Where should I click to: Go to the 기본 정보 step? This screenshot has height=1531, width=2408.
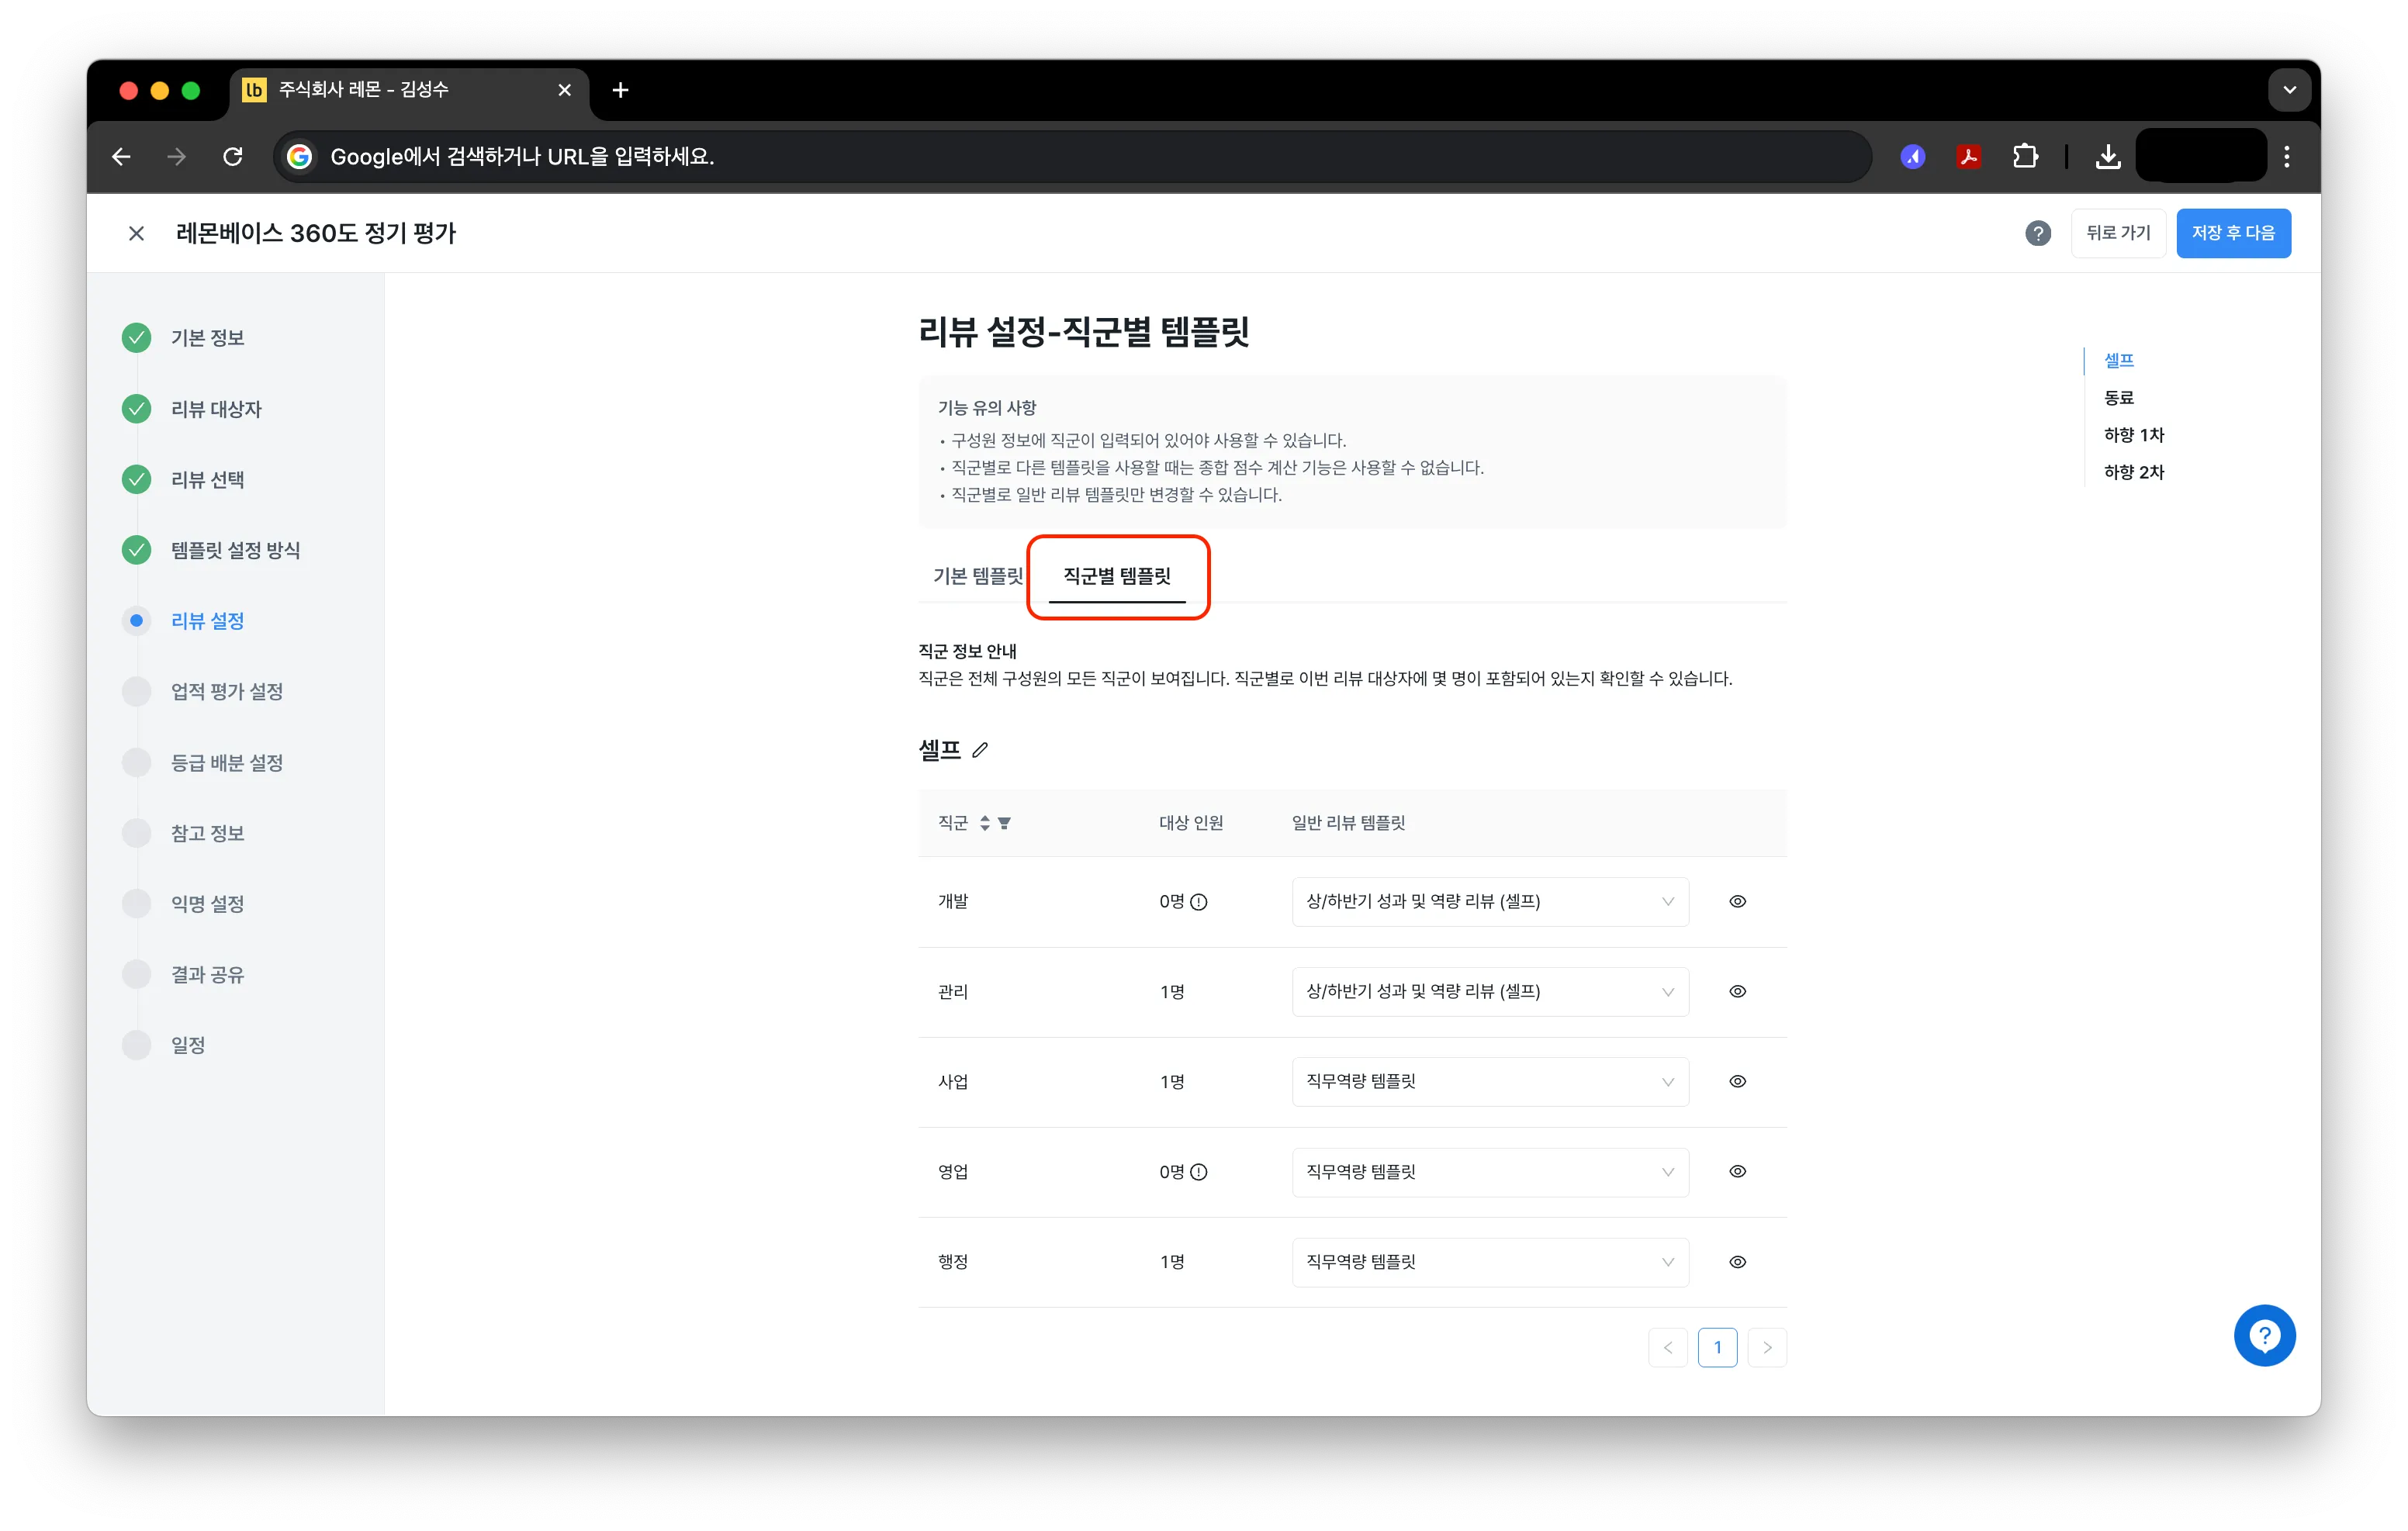(x=207, y=338)
